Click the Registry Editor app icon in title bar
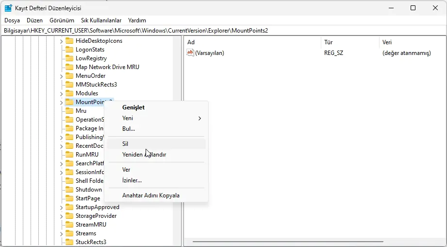The width and height of the screenshot is (447, 247). click(x=9, y=8)
